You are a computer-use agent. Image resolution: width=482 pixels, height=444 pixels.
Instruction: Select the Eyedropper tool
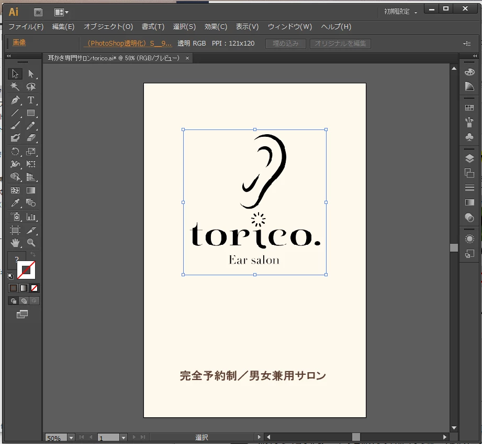pyautogui.click(x=15, y=203)
